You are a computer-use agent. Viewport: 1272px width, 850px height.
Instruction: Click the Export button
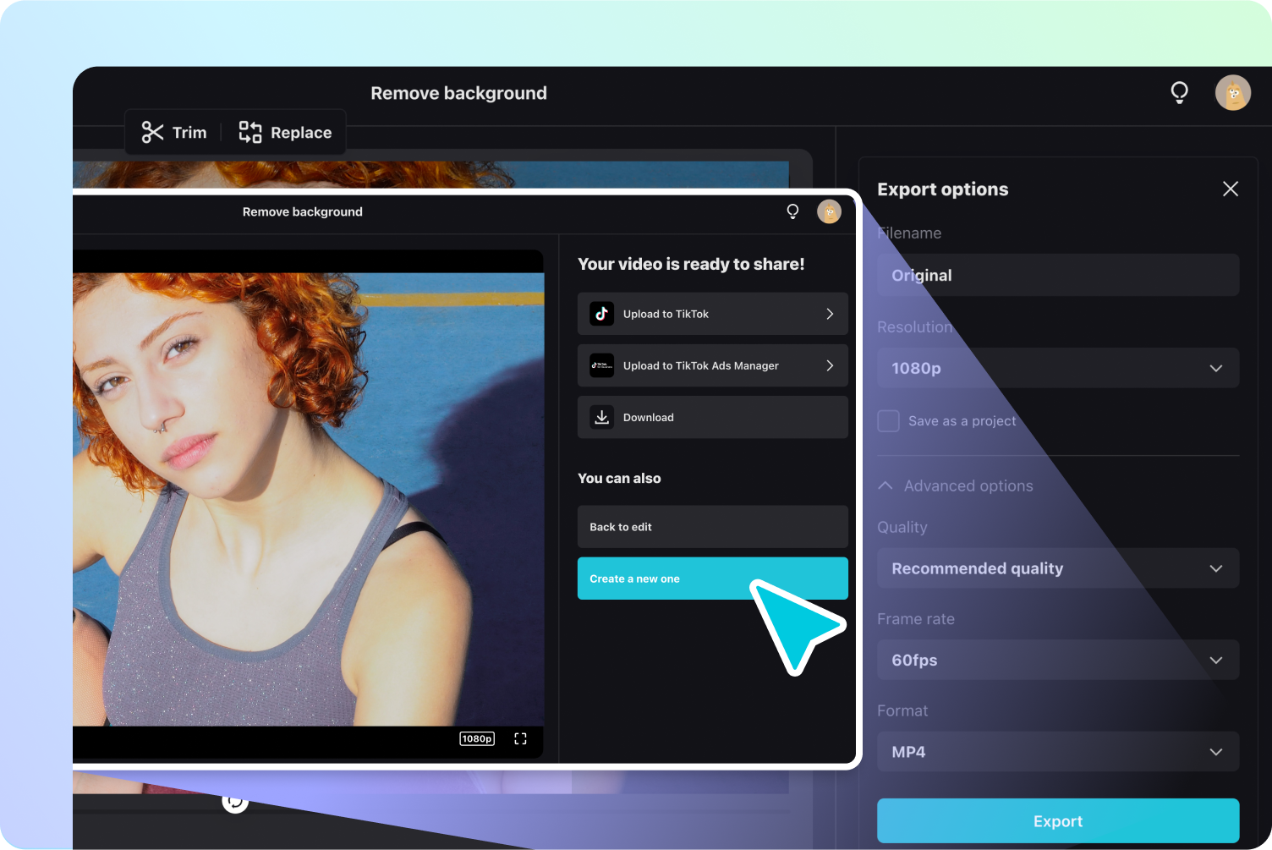click(1058, 821)
